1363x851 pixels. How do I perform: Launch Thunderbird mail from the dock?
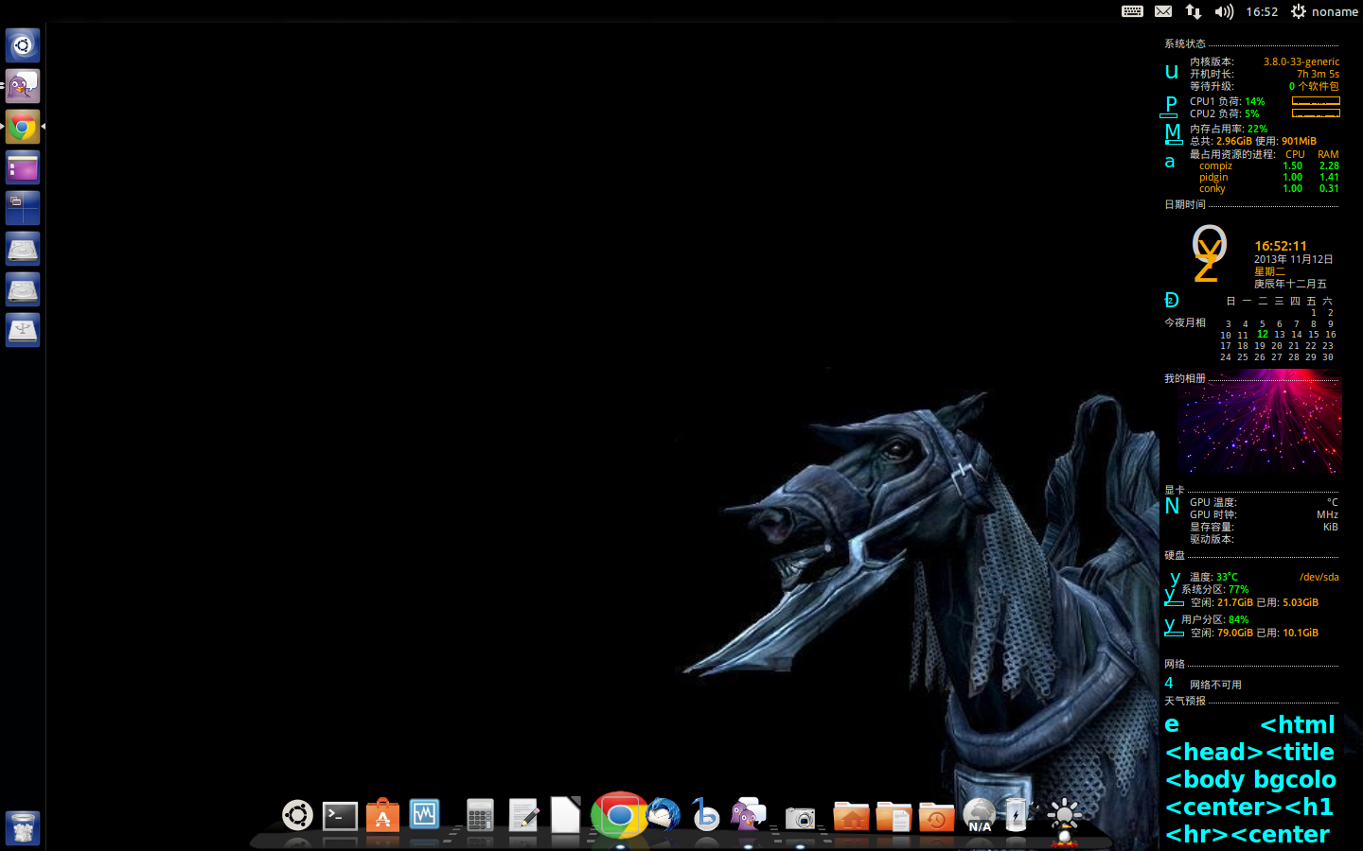click(x=664, y=815)
